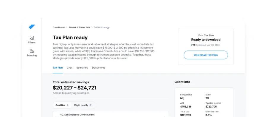
Task: Open the Documents tab
Action: pyautogui.click(x=98, y=68)
